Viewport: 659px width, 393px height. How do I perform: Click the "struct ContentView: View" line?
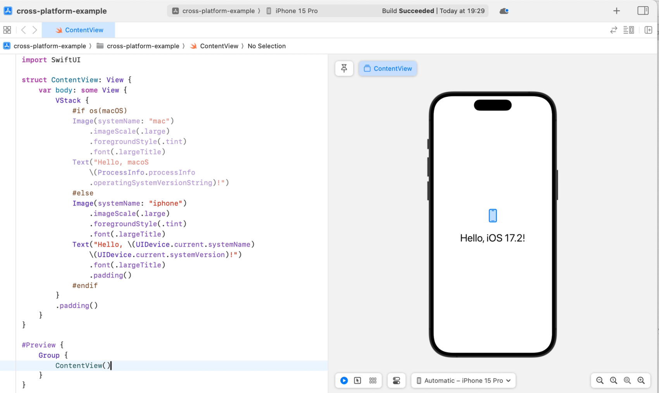[77, 80]
